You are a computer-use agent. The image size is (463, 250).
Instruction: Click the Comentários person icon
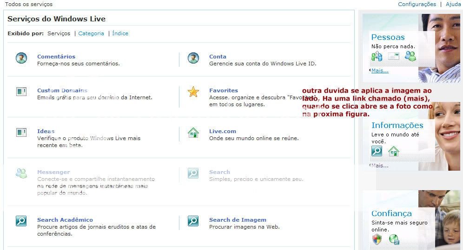coord(21,58)
